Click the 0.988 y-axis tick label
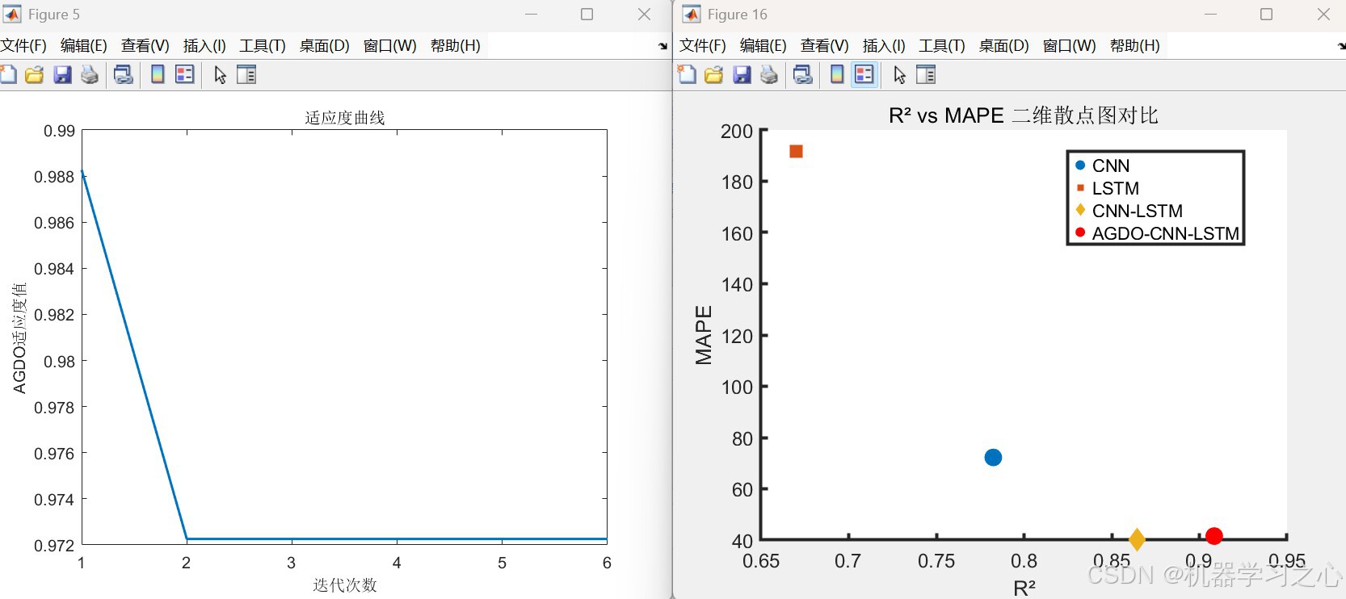 [x=54, y=177]
